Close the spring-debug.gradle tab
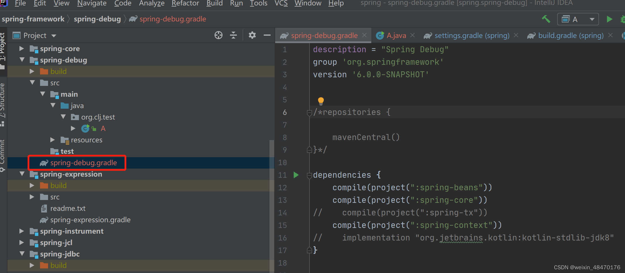The image size is (625, 273). coord(364,35)
